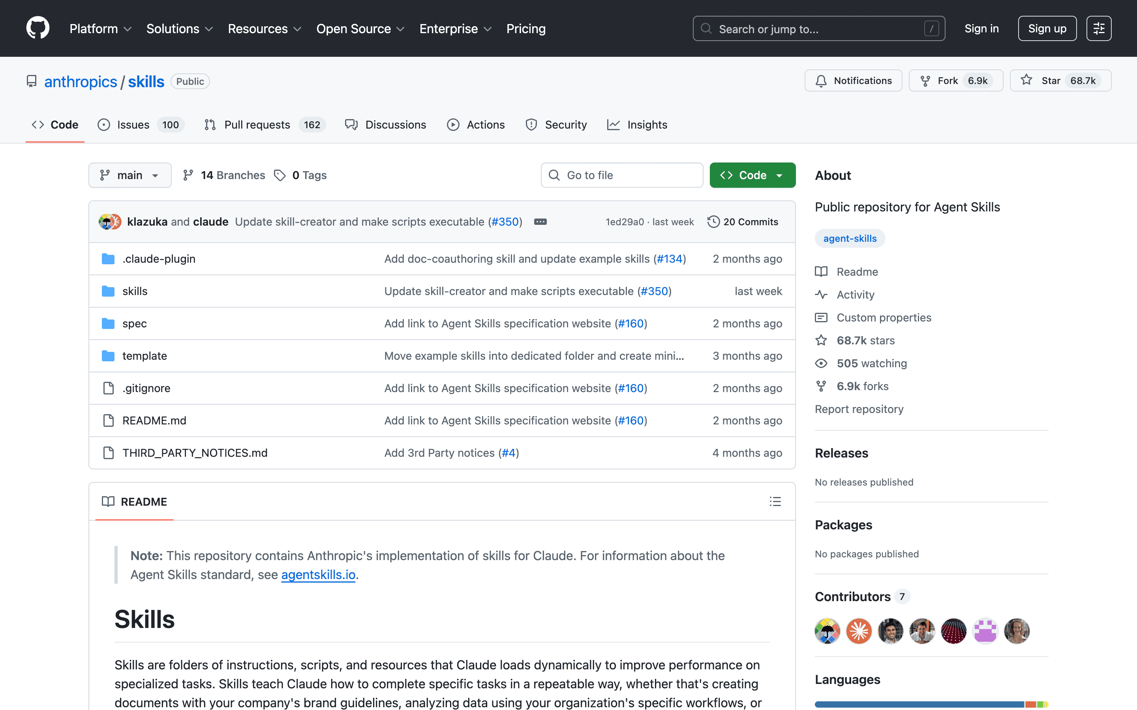
Task: Expand the Solutions navigation menu
Action: pos(179,28)
